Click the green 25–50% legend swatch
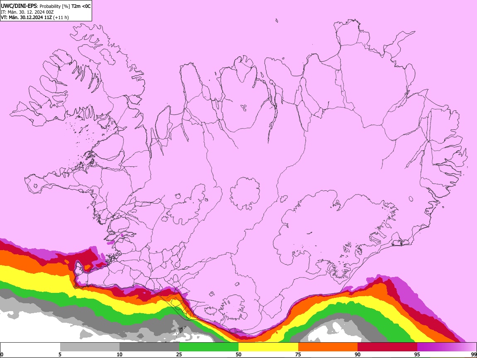The image size is (477, 358). tap(209, 347)
